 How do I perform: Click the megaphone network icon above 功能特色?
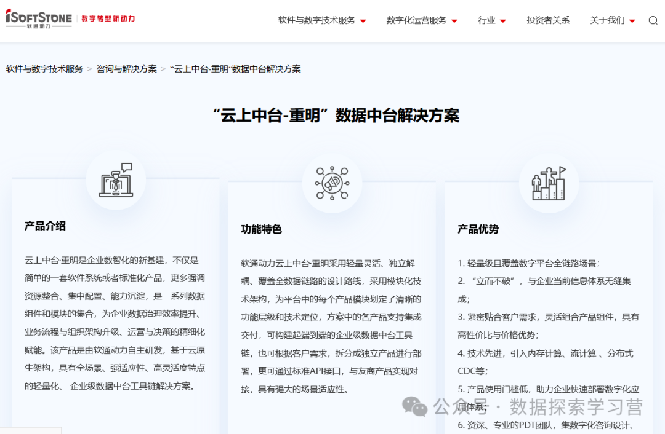[x=332, y=183]
